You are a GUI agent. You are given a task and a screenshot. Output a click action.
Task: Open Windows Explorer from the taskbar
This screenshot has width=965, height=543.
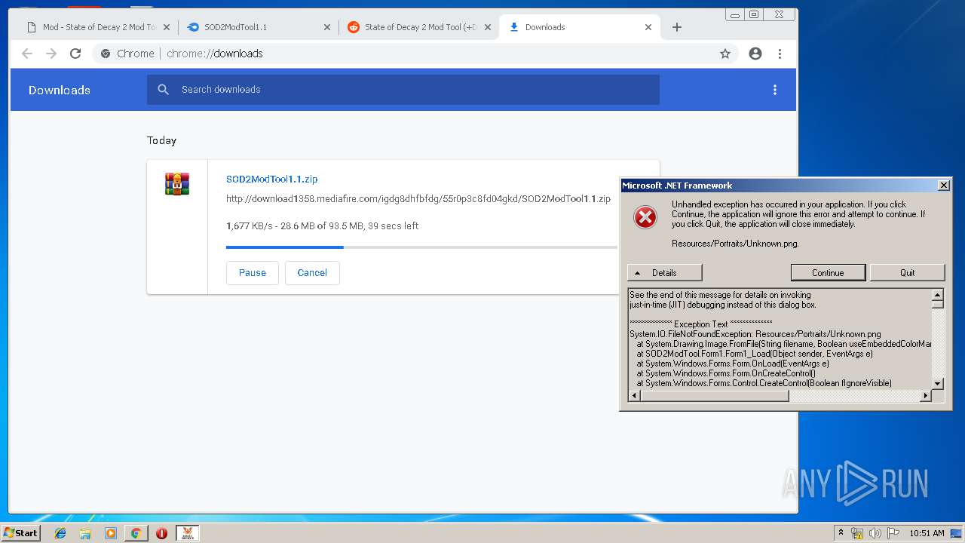(x=85, y=533)
